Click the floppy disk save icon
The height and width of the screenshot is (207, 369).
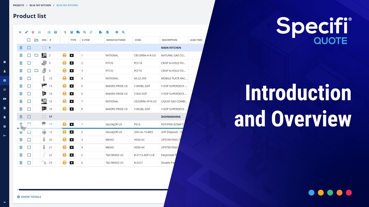39,32
